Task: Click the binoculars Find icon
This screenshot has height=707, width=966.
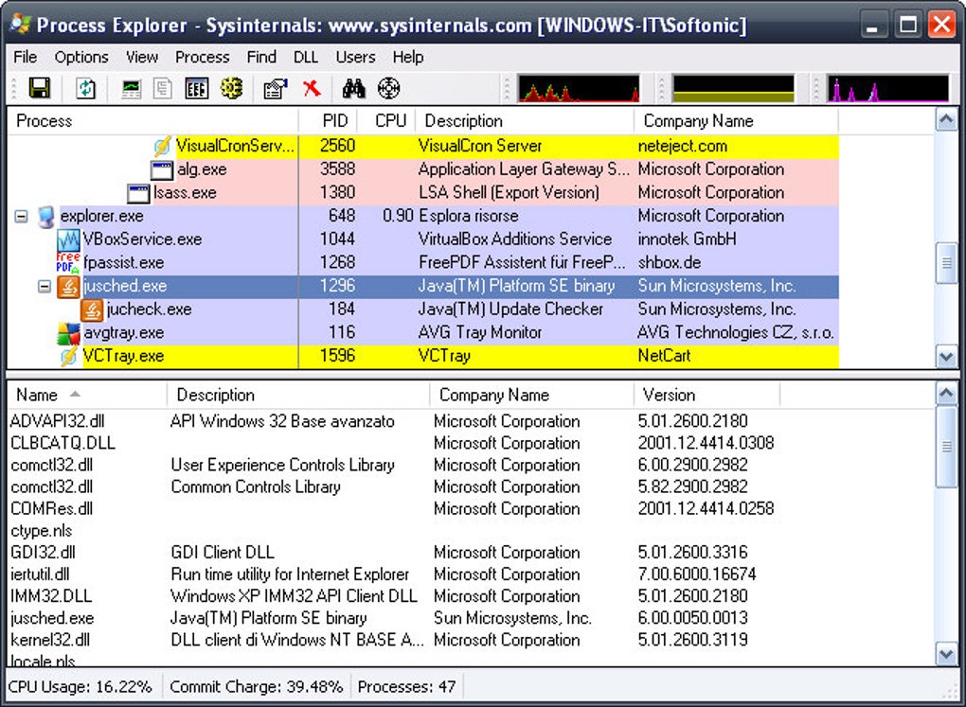Action: coord(354,89)
